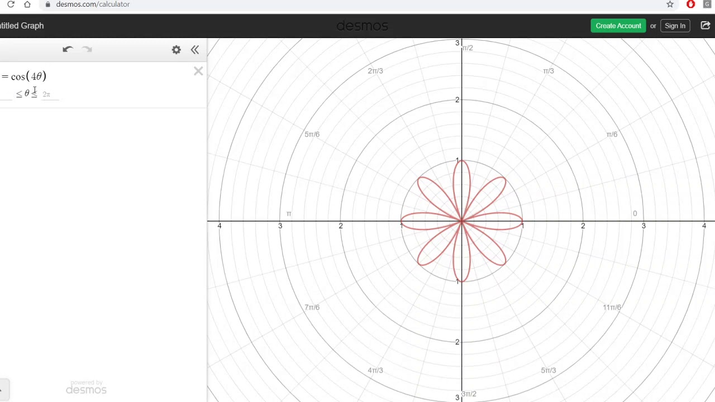Click the 3π/2 angle label
This screenshot has height=402, width=715.
[x=469, y=394]
